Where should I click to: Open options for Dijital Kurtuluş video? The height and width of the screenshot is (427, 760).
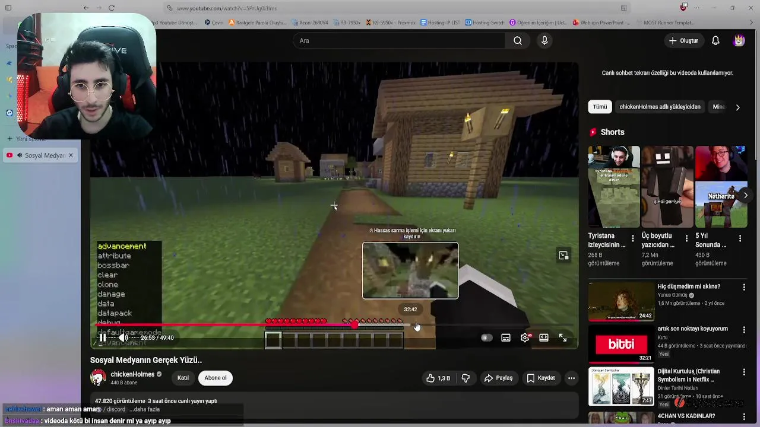coord(744,372)
